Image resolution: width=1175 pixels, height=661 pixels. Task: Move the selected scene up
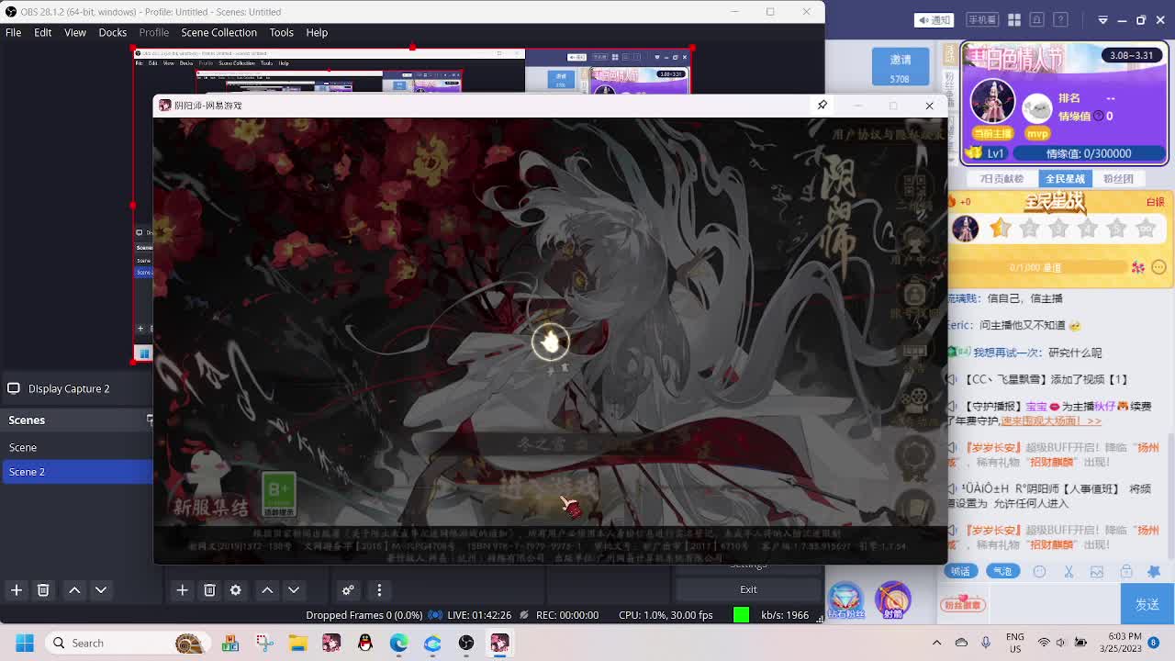pyautogui.click(x=74, y=590)
